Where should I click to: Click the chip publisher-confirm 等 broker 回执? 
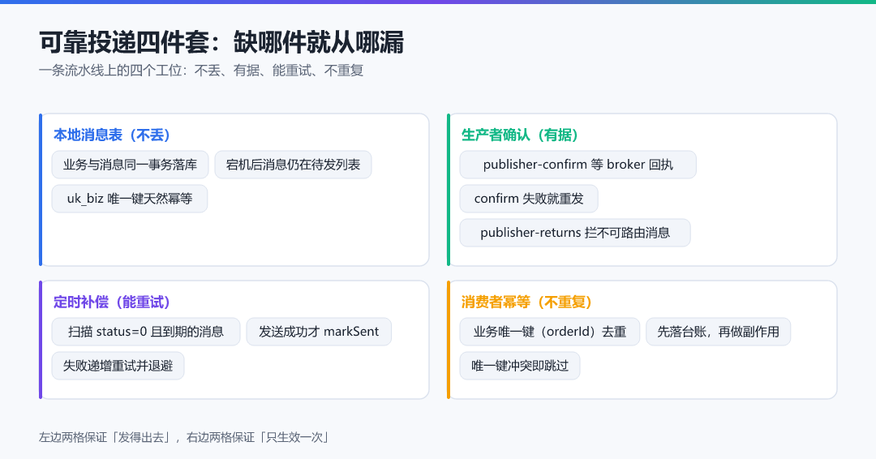coord(578,165)
